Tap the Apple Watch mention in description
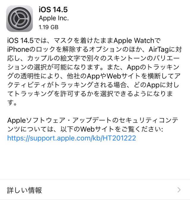Screen dimensions: 190x200 tap(134, 41)
